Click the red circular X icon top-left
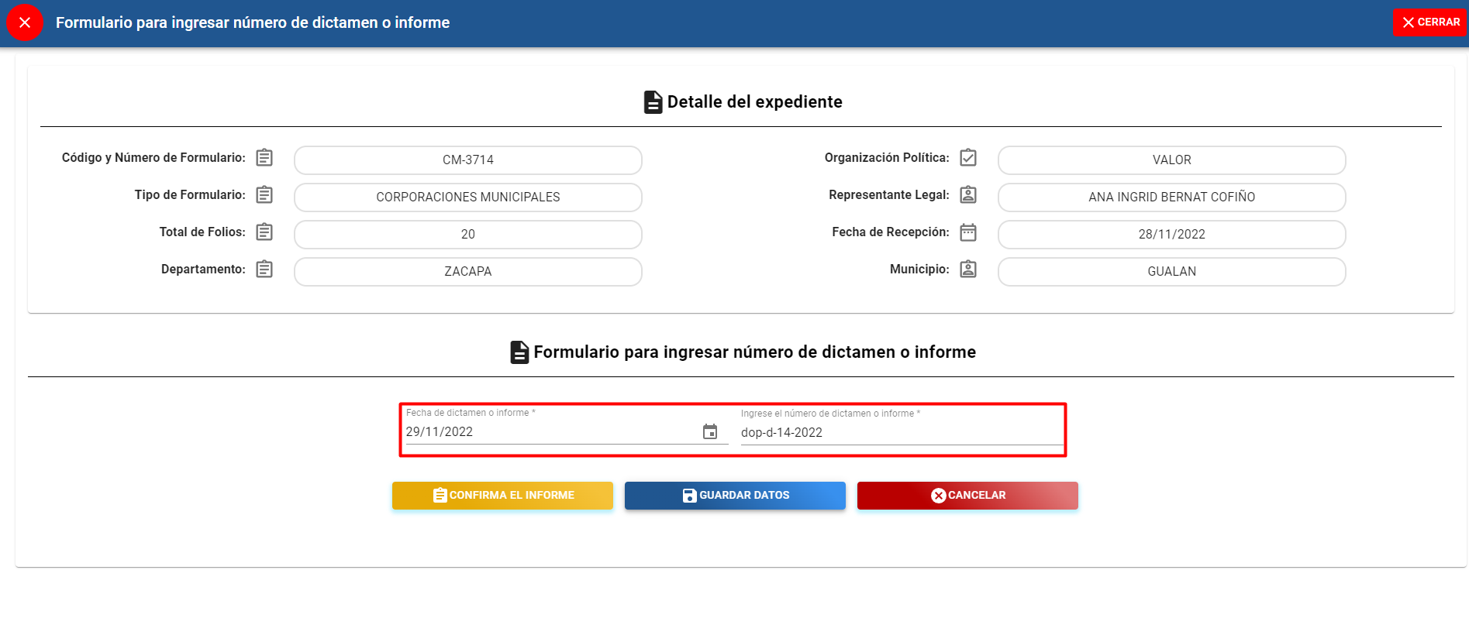This screenshot has width=1469, height=625. coord(25,22)
